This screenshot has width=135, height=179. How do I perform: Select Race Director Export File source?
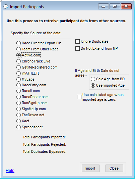click(39, 43)
